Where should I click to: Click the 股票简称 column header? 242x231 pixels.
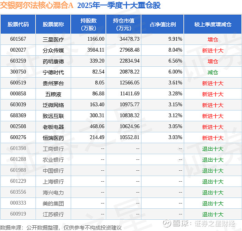[53, 24]
